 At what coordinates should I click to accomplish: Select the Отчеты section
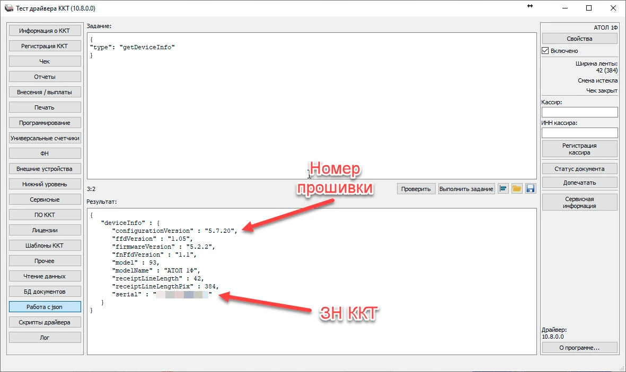point(45,77)
